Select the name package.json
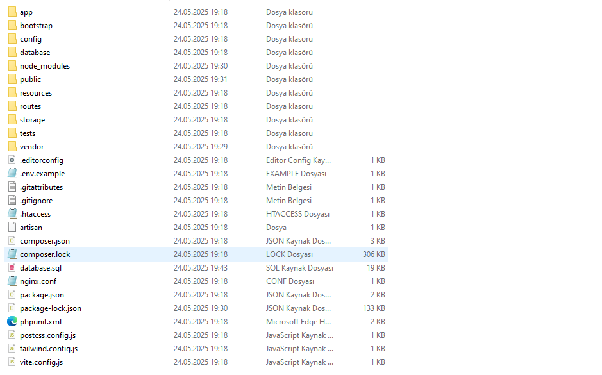Image resolution: width=602 pixels, height=375 pixels. pyautogui.click(x=42, y=295)
